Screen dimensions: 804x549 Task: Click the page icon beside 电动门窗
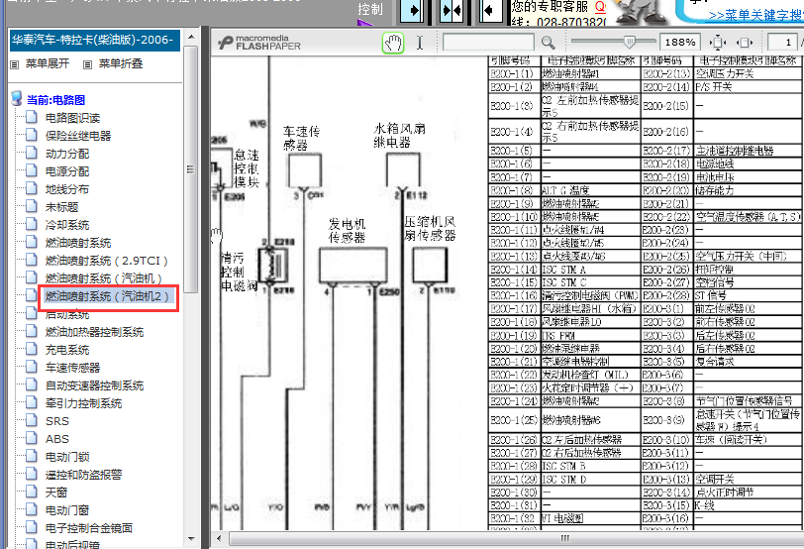click(32, 509)
